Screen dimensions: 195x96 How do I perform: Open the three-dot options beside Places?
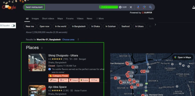(42, 48)
